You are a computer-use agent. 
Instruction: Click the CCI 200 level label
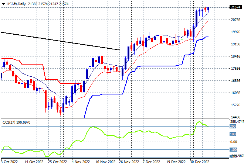pyautogui.click(x=233, y=127)
